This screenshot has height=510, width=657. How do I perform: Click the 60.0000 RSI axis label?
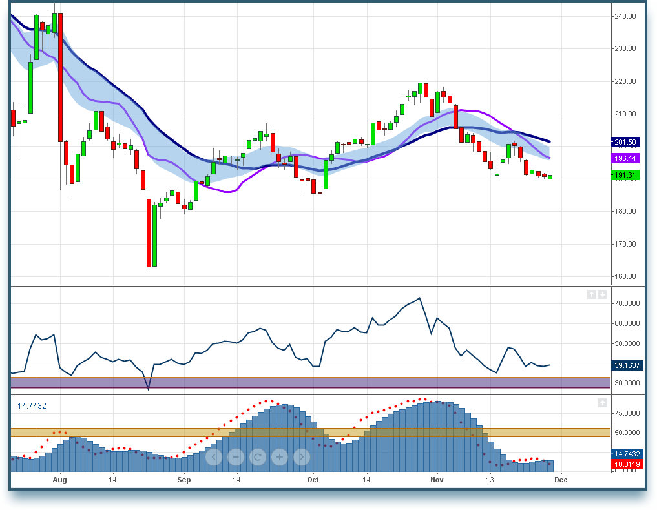(x=627, y=323)
